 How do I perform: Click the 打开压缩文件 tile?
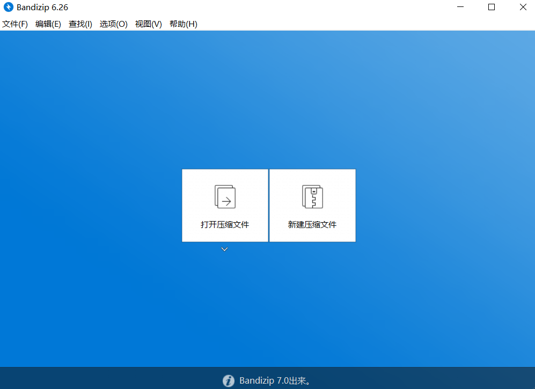coord(225,205)
